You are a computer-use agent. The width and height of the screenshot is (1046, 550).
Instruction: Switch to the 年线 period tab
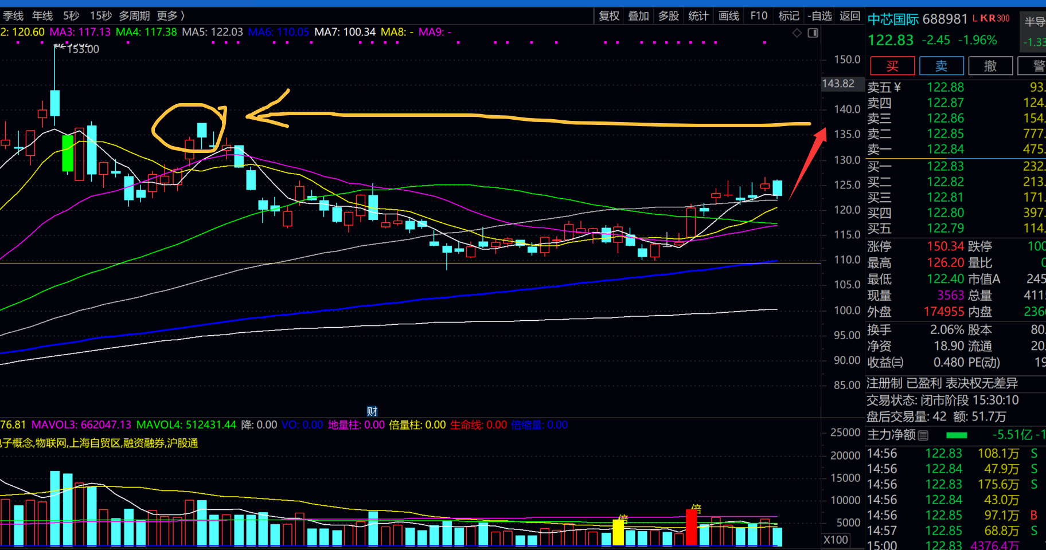(42, 16)
